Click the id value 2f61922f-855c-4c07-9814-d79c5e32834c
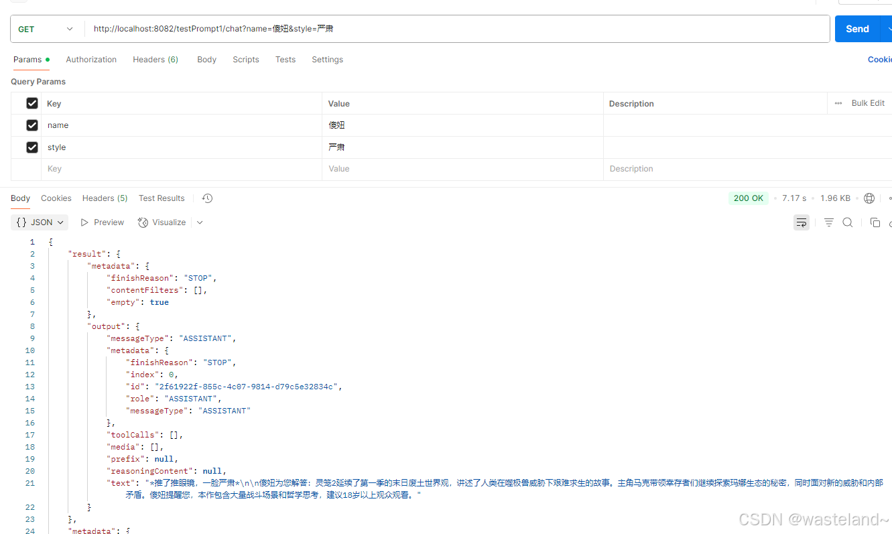 point(248,387)
